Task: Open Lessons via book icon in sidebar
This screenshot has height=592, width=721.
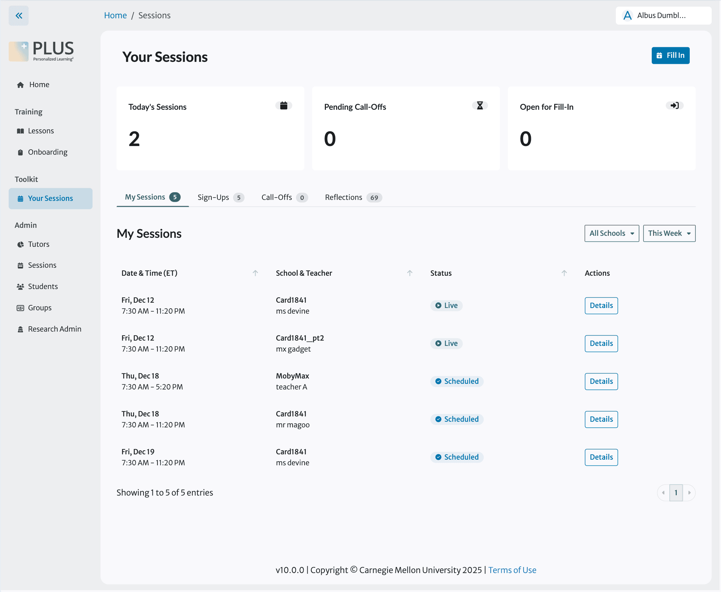Action: 21,131
